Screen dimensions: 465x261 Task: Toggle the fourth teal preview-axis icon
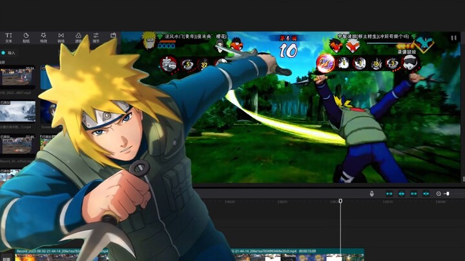[426, 193]
